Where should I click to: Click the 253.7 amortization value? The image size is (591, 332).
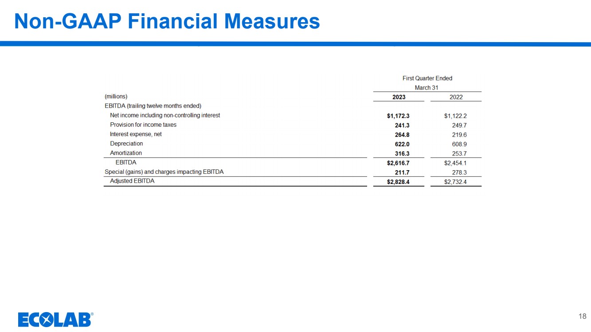[459, 153]
